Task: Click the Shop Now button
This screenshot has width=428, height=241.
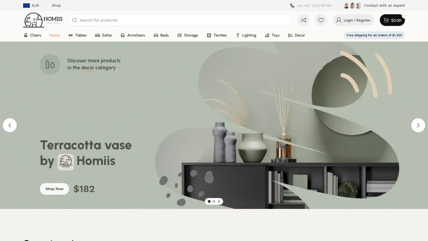Action: click(x=54, y=189)
